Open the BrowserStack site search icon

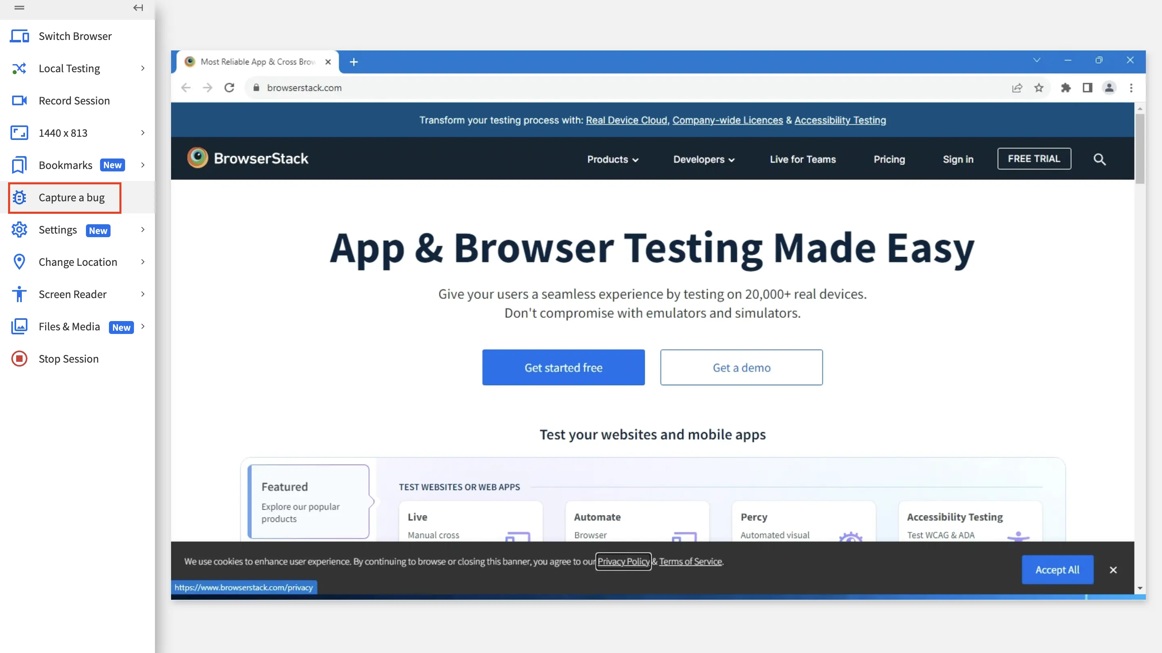tap(1099, 159)
